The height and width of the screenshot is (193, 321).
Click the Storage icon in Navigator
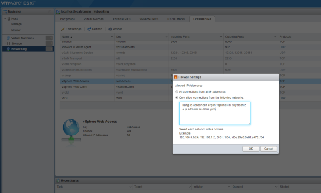(x=8, y=43)
